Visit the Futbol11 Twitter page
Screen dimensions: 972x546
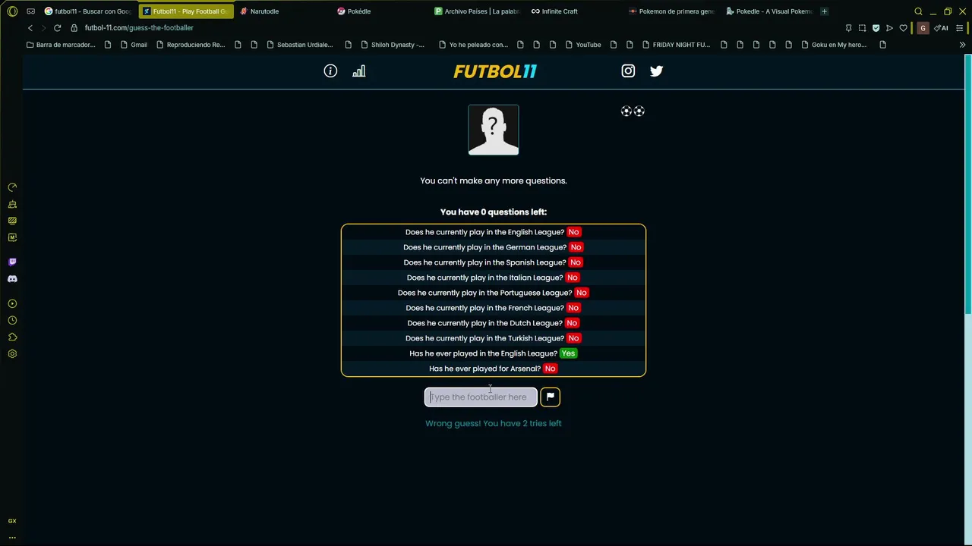pyautogui.click(x=656, y=71)
